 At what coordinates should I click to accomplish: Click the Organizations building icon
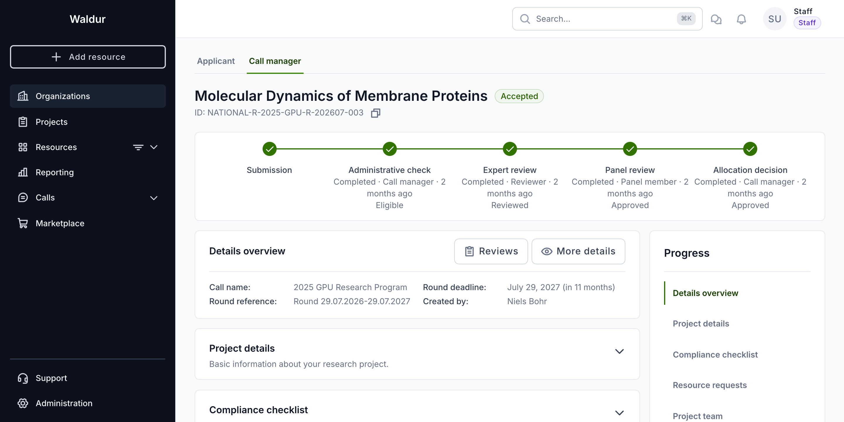pyautogui.click(x=23, y=96)
